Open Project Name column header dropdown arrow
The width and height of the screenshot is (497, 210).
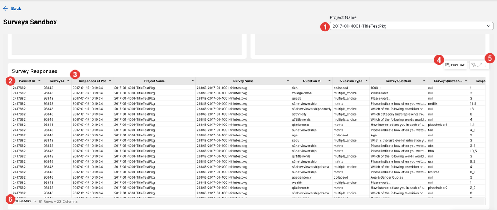click(x=192, y=81)
